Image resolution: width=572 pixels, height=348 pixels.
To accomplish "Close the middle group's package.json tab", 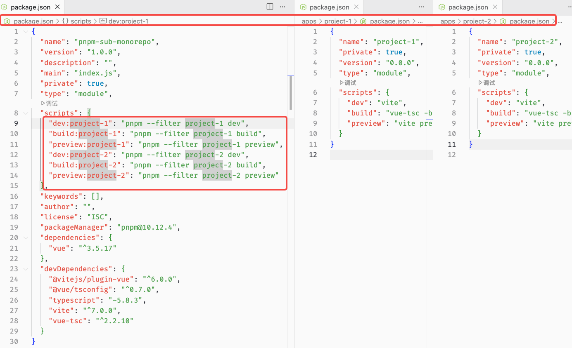I will (x=356, y=7).
